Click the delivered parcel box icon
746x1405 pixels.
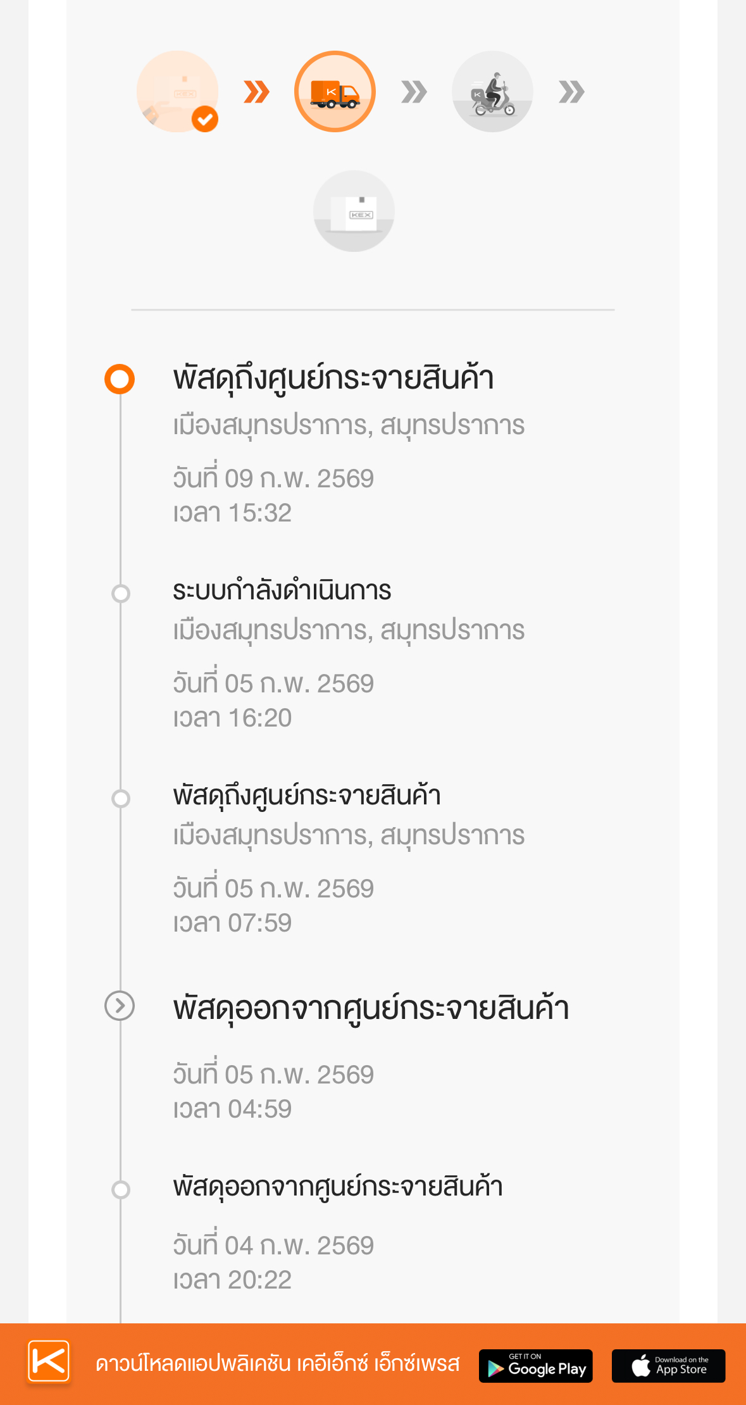click(x=354, y=211)
